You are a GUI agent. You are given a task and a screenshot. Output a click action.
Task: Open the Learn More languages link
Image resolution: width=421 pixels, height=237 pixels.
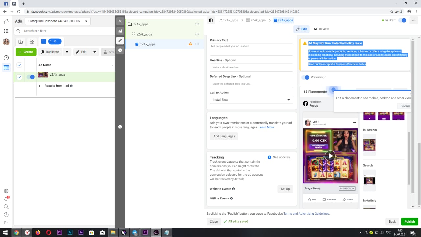[x=266, y=127]
